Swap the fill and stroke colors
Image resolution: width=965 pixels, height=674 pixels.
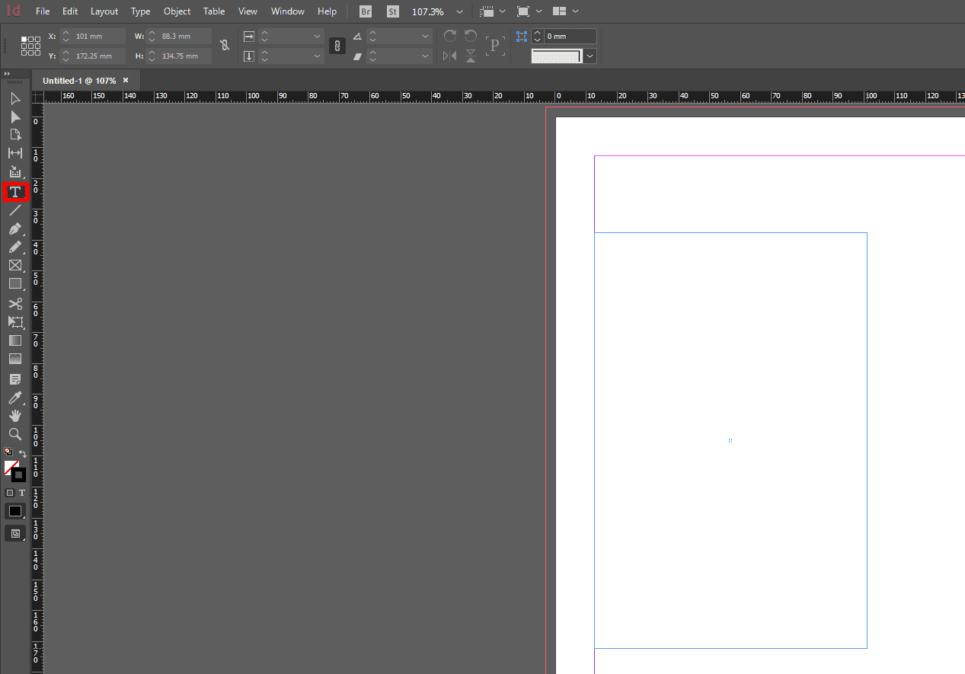tap(23, 452)
